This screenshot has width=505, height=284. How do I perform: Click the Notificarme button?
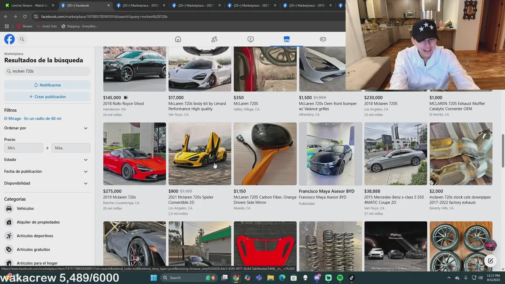47,85
